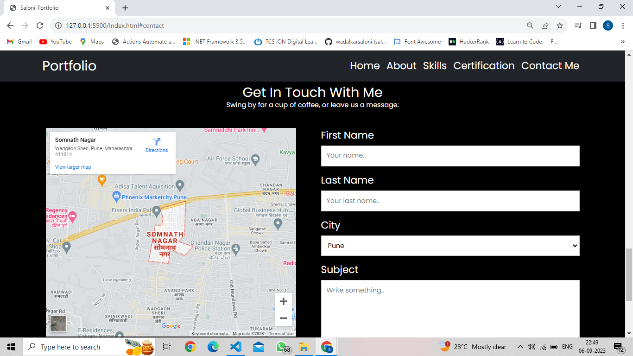The width and height of the screenshot is (633, 356).
Task: Show hidden system tray icons
Action: [520, 347]
